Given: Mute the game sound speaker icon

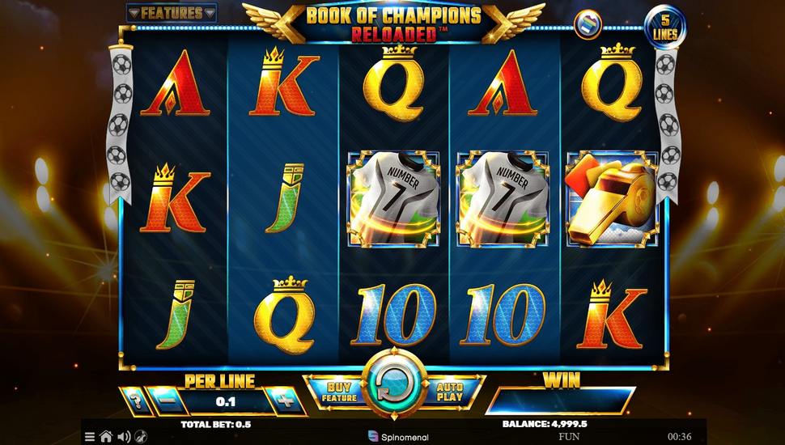Looking at the screenshot, I should pyautogui.click(x=124, y=437).
